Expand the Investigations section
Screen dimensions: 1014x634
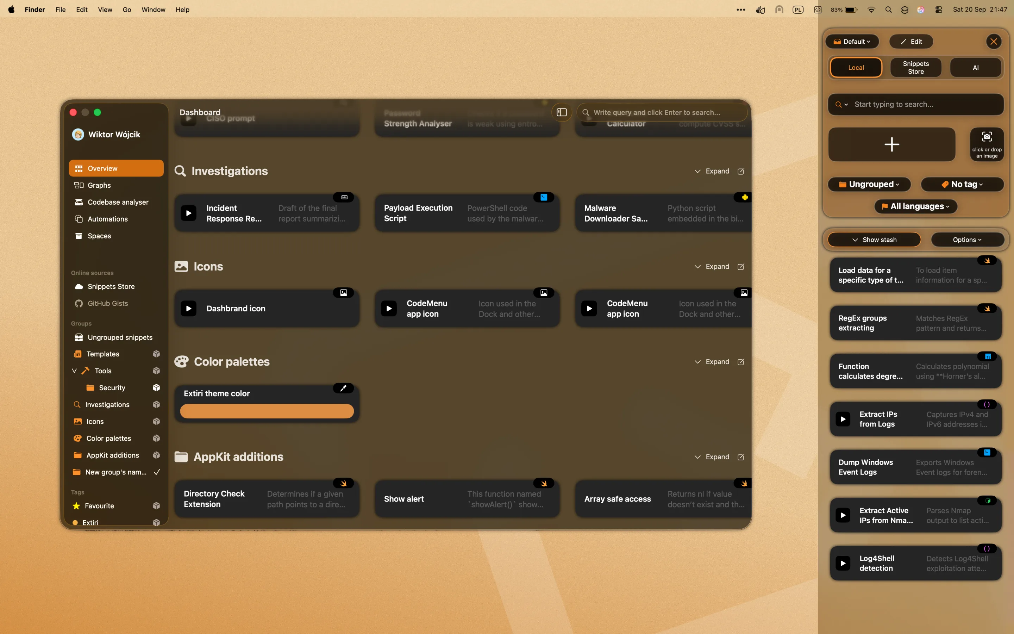point(712,171)
